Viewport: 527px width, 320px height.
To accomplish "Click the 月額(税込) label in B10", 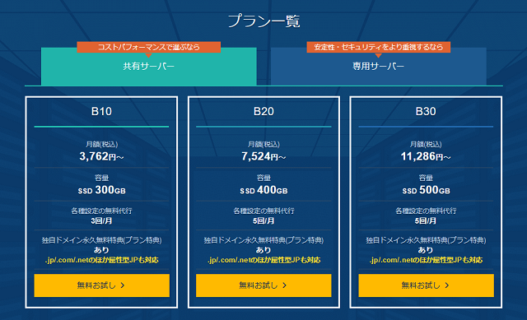I will [101, 145].
